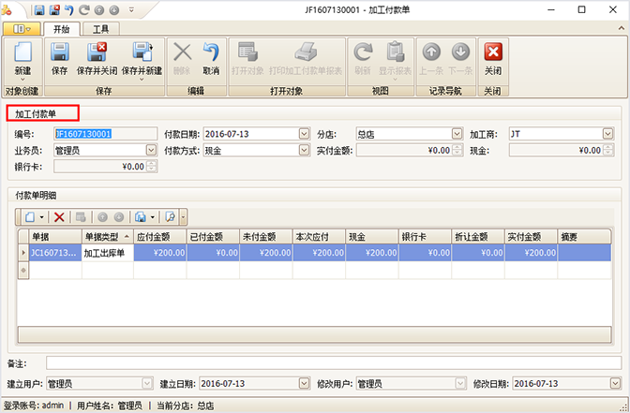This screenshot has width=630, height=413.
Task: Click quick access save icon in title bar
Action: 39,8
